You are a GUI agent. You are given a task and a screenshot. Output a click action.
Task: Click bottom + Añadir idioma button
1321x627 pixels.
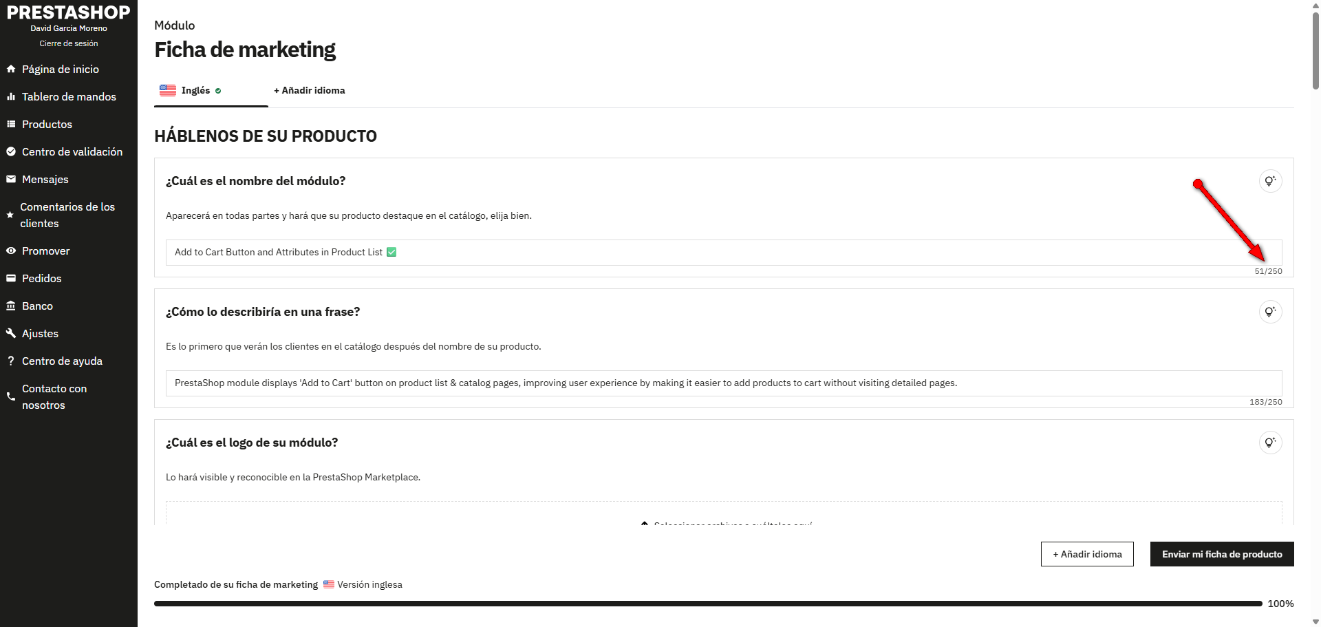(1087, 554)
